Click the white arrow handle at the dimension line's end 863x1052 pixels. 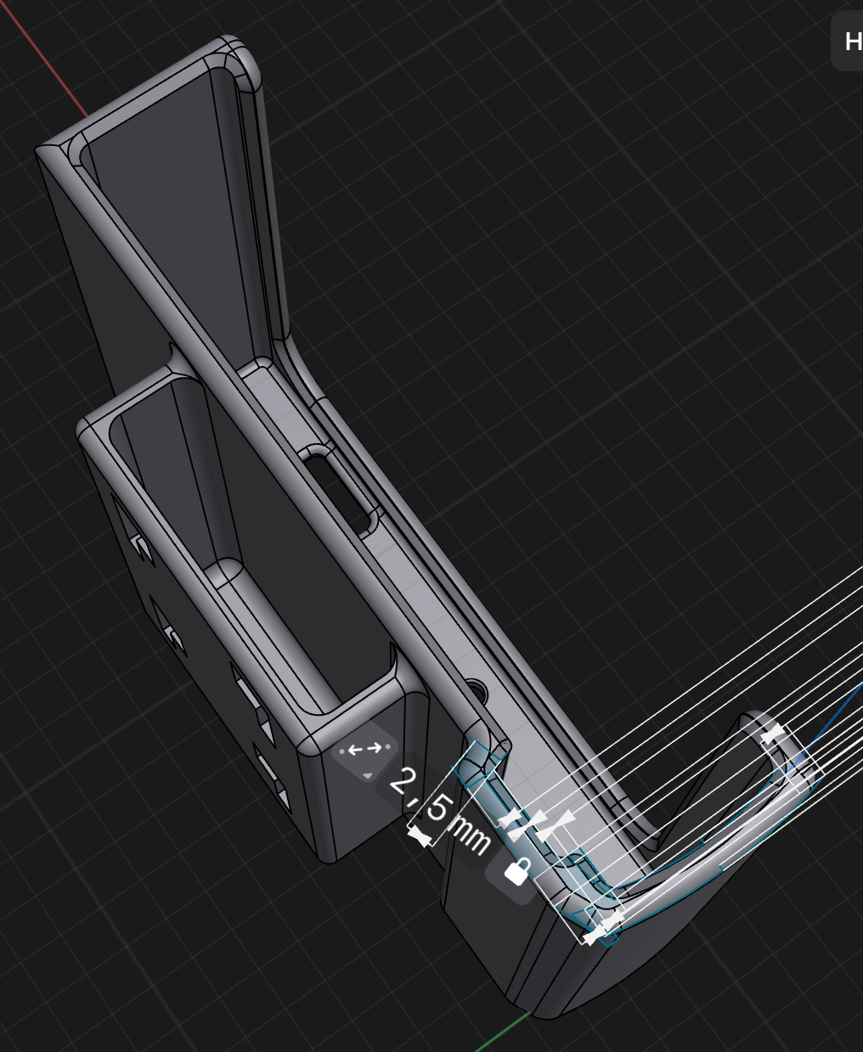[417, 835]
